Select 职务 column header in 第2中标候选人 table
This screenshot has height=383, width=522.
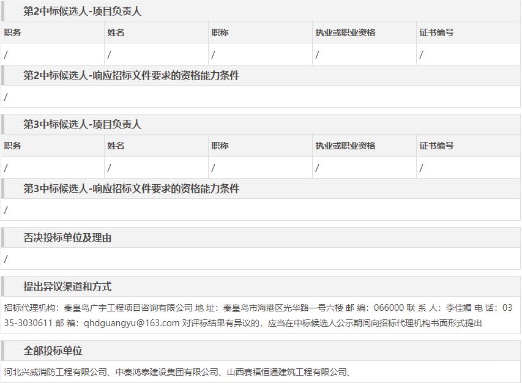click(13, 32)
